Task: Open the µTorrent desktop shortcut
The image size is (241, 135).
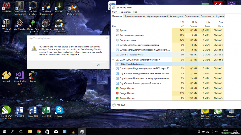Action: [218, 113]
